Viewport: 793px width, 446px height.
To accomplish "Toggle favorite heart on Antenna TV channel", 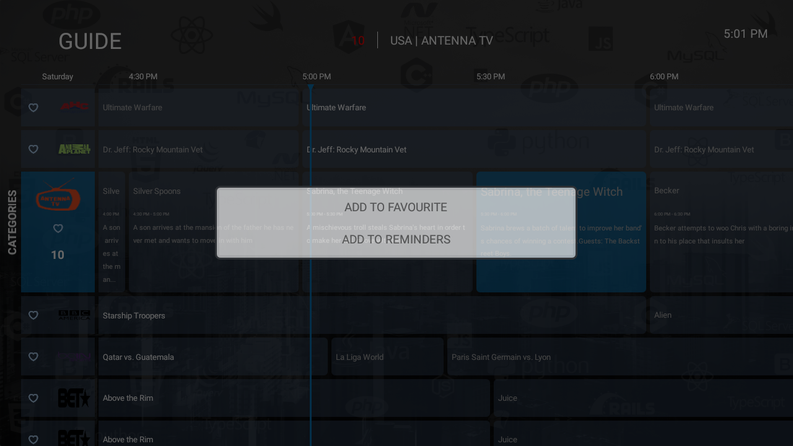I will point(58,229).
